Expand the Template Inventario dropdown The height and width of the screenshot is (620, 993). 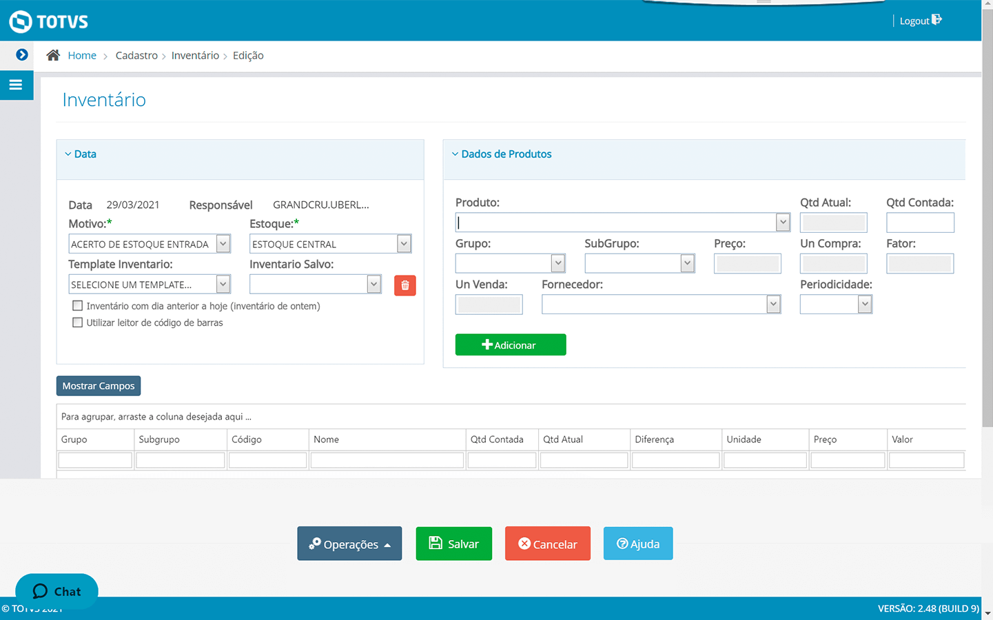tap(223, 285)
